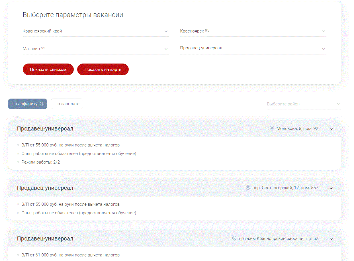Click the Показать списком button
Viewport: 354px width, 261px height.
point(48,70)
